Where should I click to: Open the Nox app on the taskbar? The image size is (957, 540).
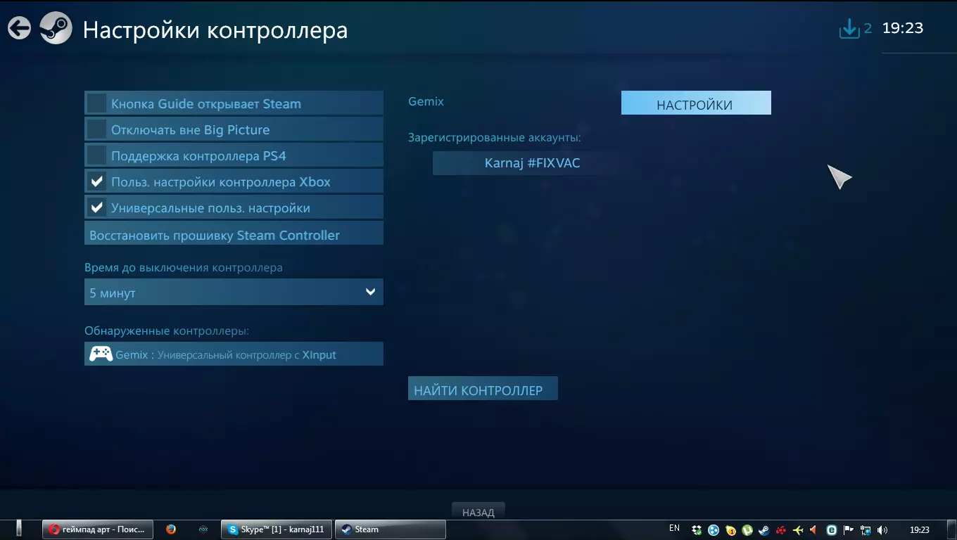coord(203,529)
